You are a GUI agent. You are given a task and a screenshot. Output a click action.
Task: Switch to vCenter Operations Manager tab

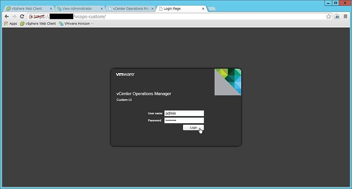coord(131,8)
